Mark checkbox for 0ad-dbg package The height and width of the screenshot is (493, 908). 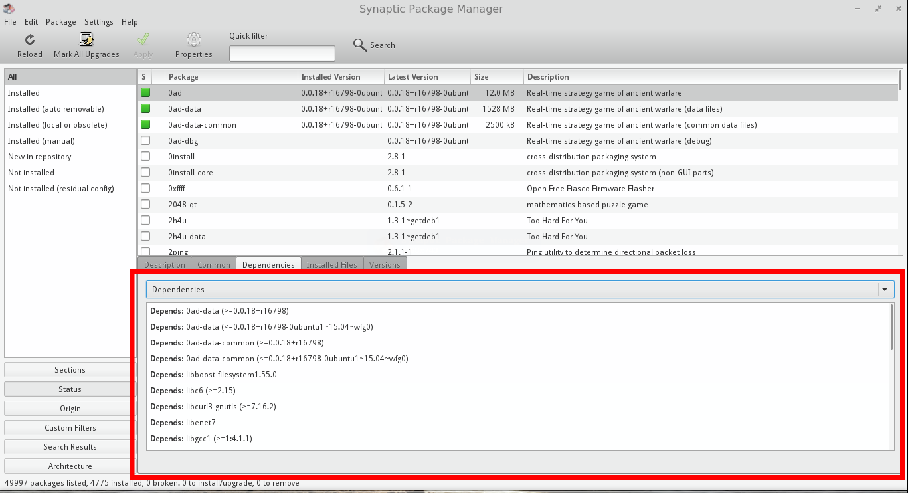[145, 141]
